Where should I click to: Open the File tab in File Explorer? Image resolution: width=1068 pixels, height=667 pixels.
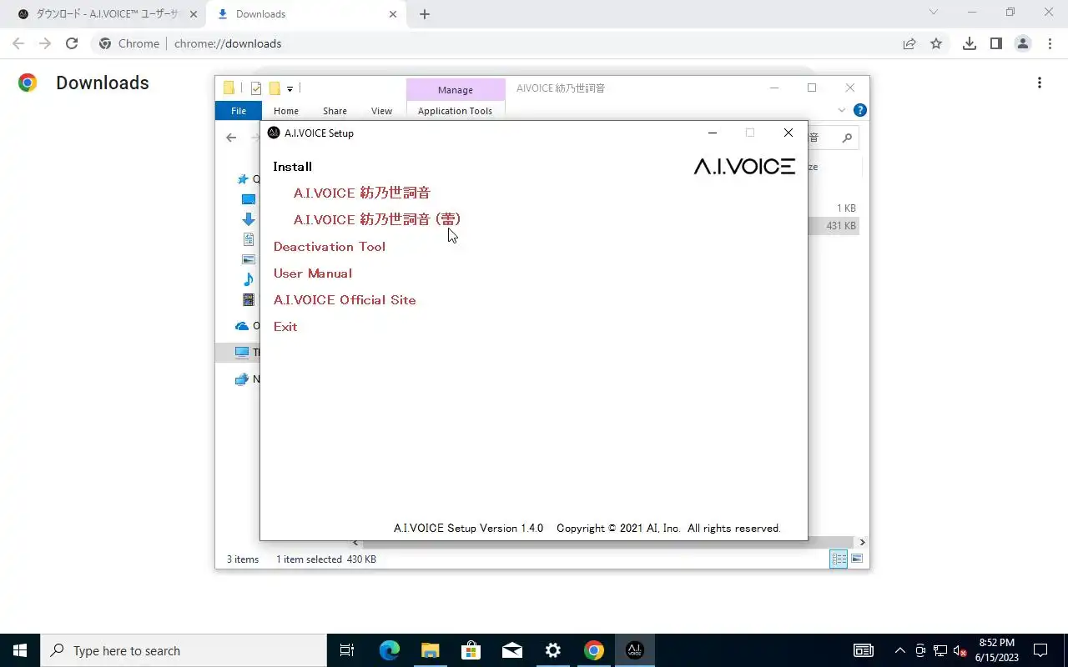pyautogui.click(x=239, y=111)
